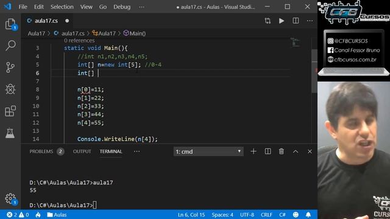This screenshot has height=219, width=390.
Task: Change encoding via 'UTF-8' status item
Action: click(247, 215)
